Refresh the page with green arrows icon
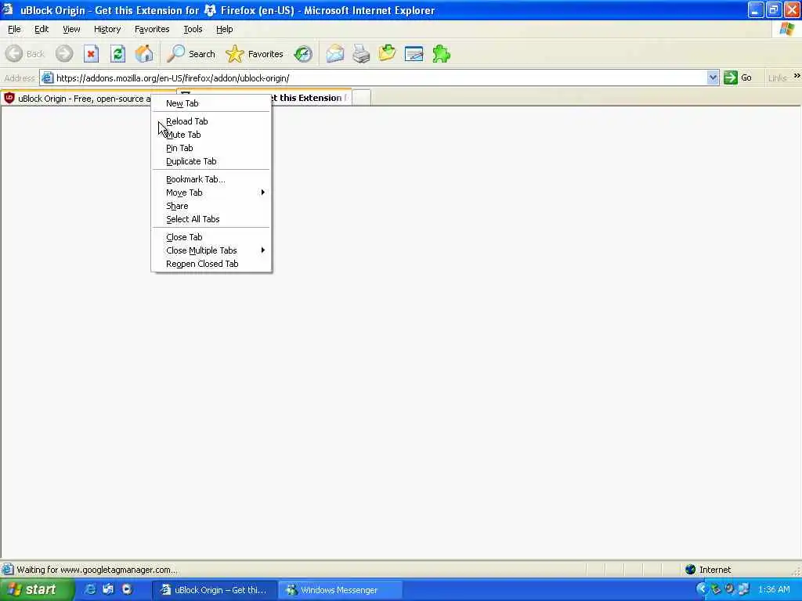 [x=117, y=54]
